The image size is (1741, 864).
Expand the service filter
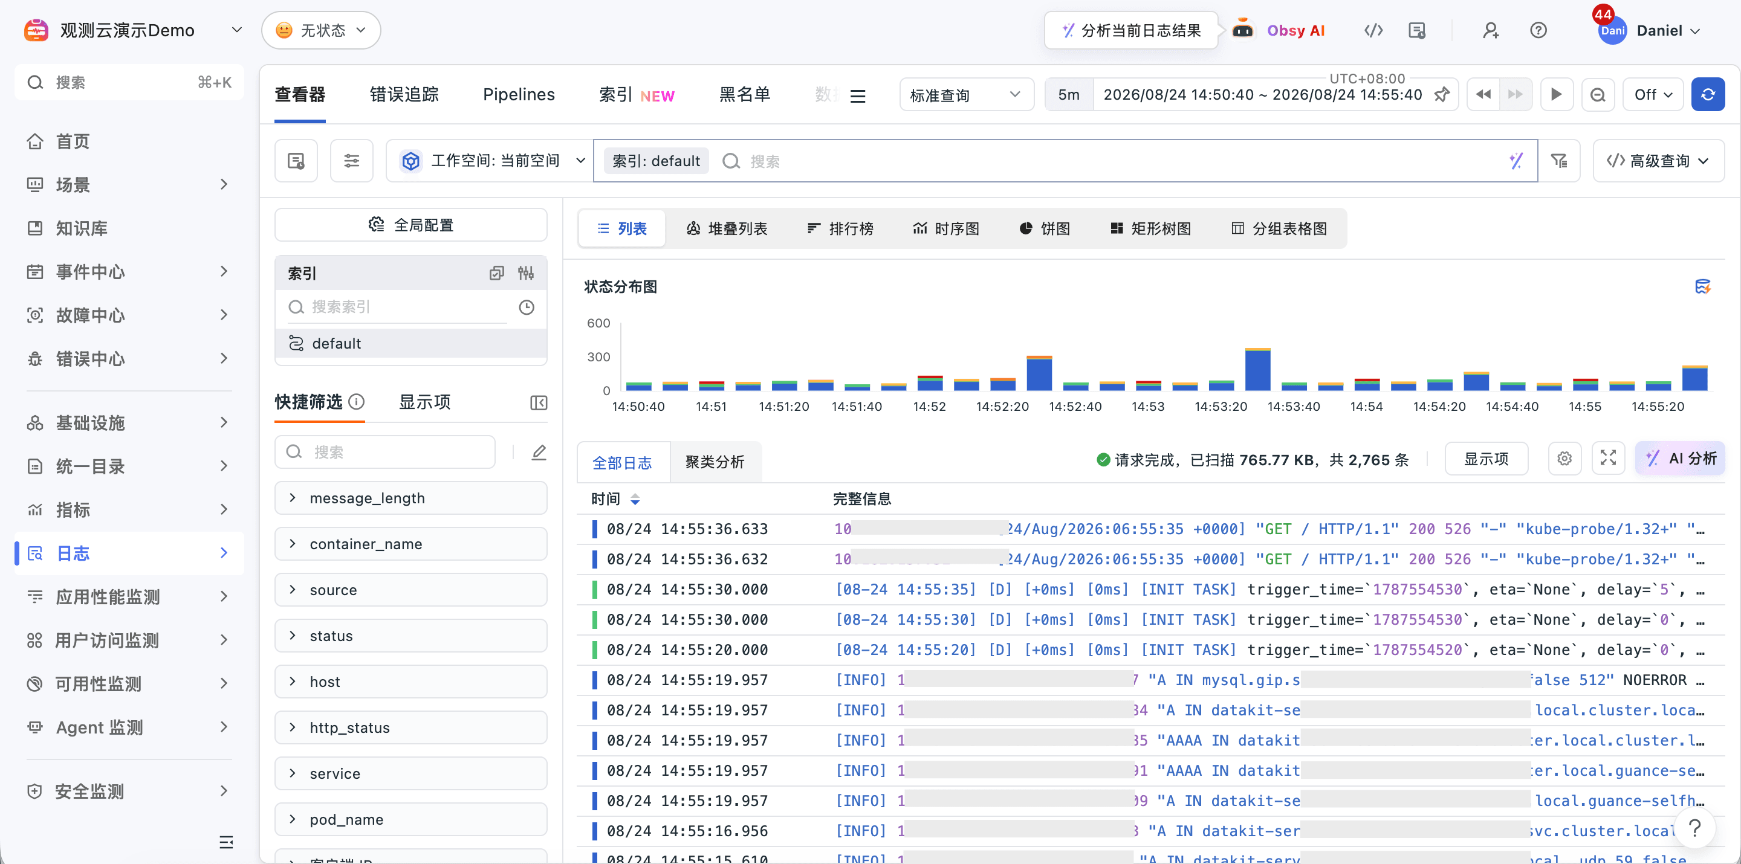tap(411, 774)
